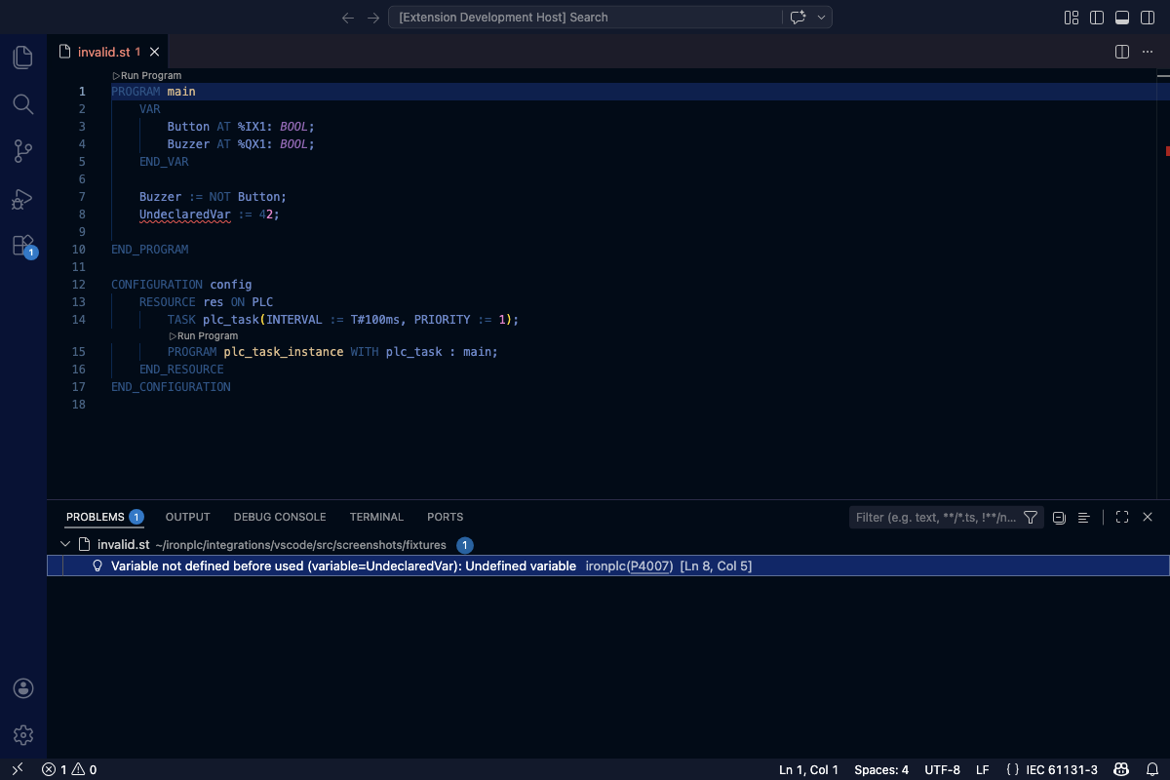The height and width of the screenshot is (780, 1170).
Task: Click the red error marker in overview ruler
Action: [x=1167, y=151]
